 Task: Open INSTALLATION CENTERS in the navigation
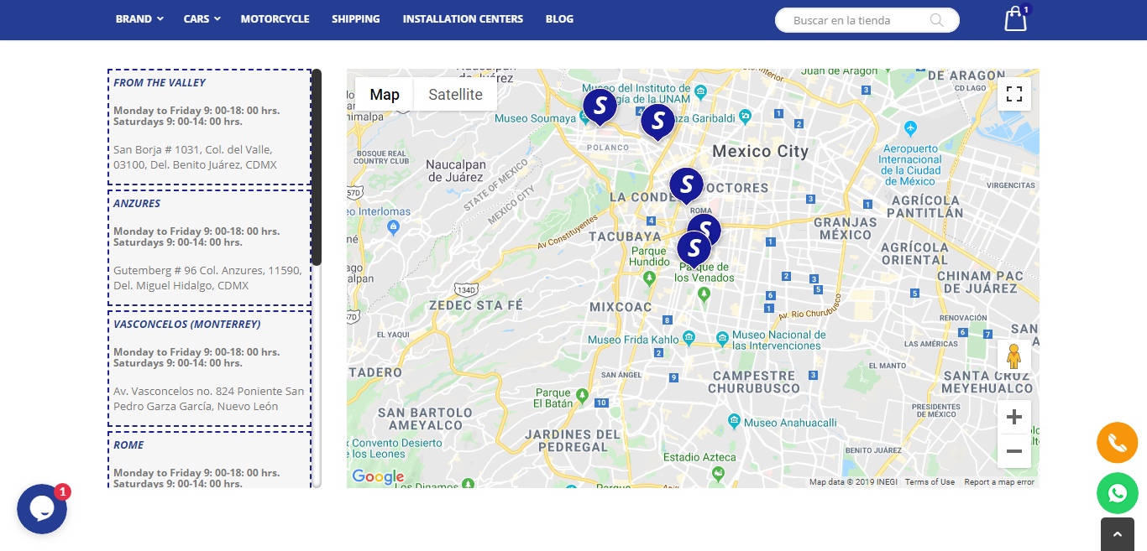[463, 18]
